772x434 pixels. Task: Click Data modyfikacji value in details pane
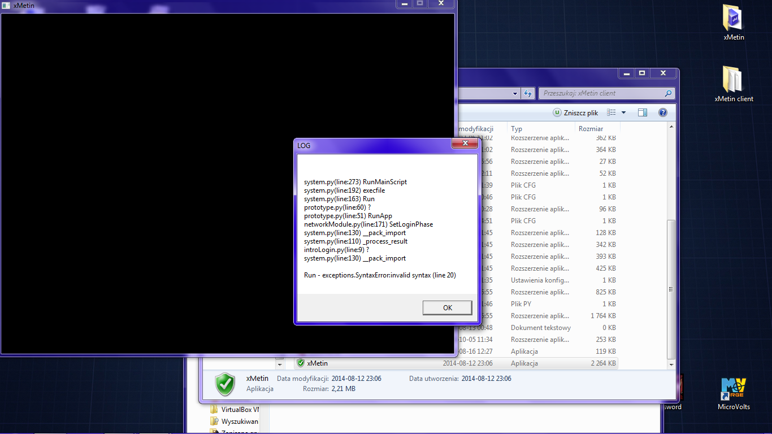pyautogui.click(x=357, y=379)
